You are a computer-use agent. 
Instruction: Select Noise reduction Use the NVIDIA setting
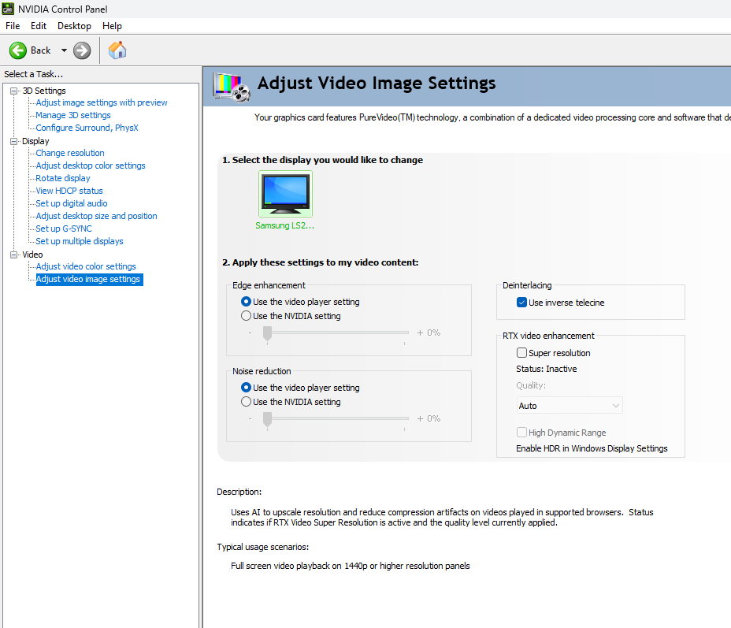246,401
